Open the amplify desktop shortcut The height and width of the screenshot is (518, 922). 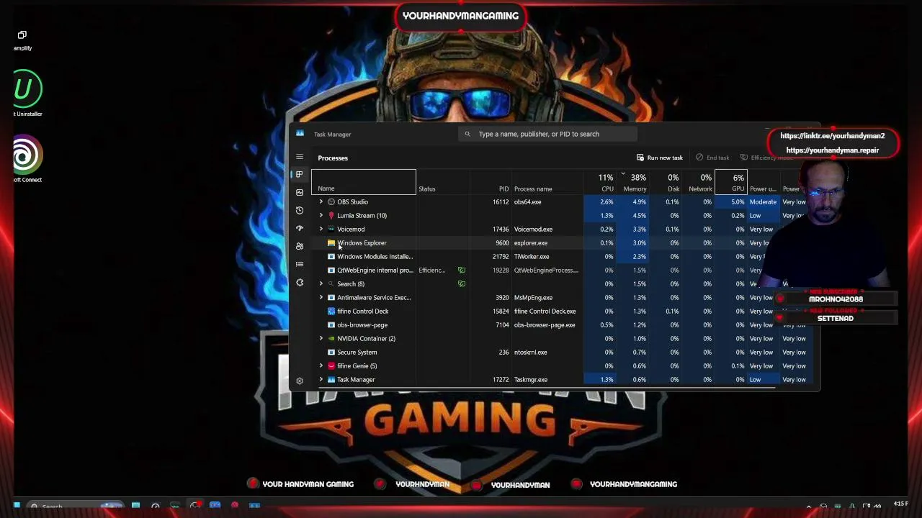click(x=22, y=40)
